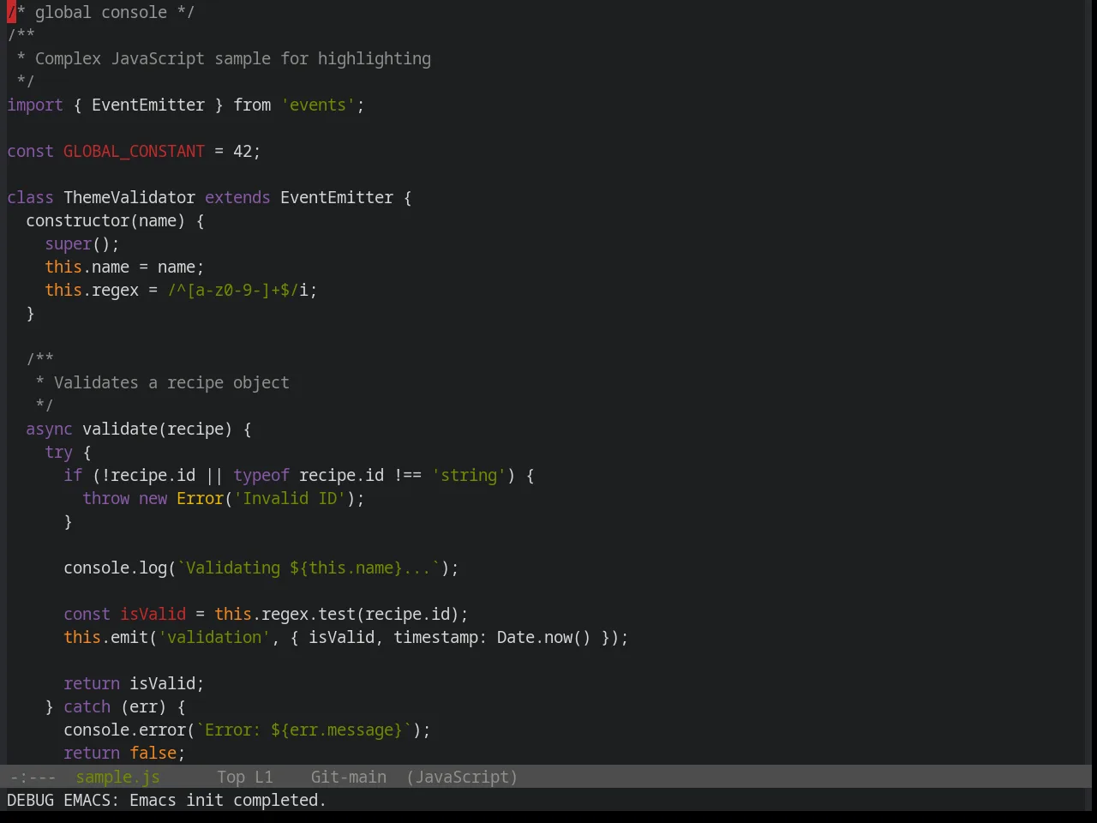Click the typeof keyword
The height and width of the screenshot is (823, 1097).
tap(261, 475)
